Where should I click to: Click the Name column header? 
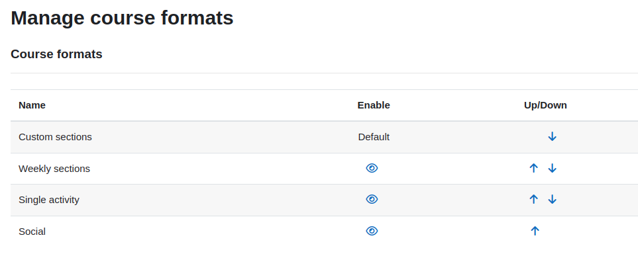[x=32, y=105]
